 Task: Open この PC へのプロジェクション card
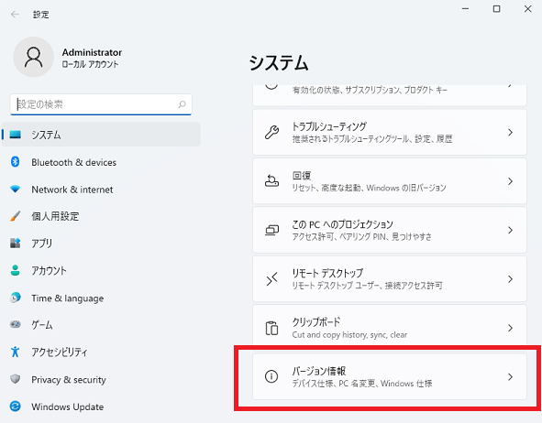pos(390,230)
